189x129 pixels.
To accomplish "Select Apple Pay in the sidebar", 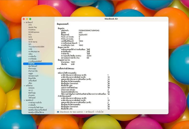I will point(33,27).
